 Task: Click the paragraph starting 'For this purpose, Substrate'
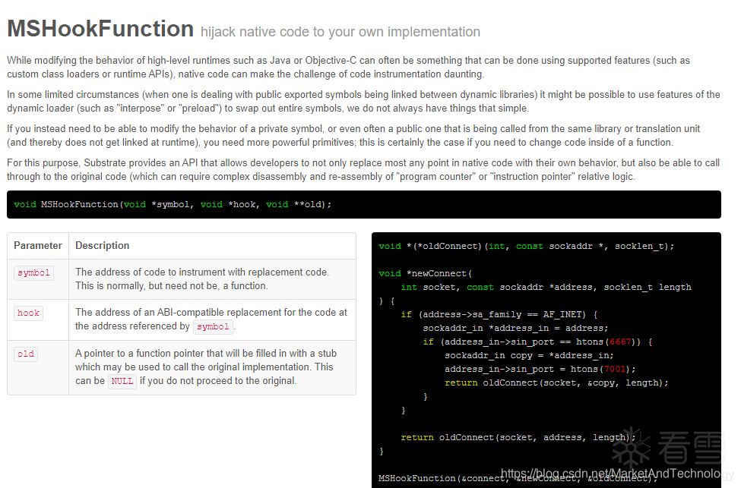tap(363, 169)
